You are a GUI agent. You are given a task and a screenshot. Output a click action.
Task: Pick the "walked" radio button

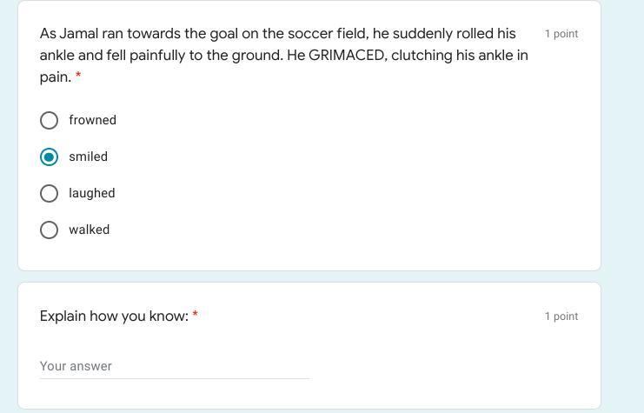(x=50, y=230)
